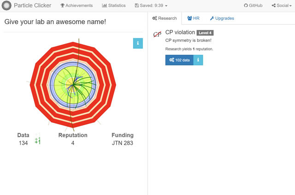This screenshot has width=295, height=195.
Task: Open the Upgrades tab
Action: click(x=222, y=18)
